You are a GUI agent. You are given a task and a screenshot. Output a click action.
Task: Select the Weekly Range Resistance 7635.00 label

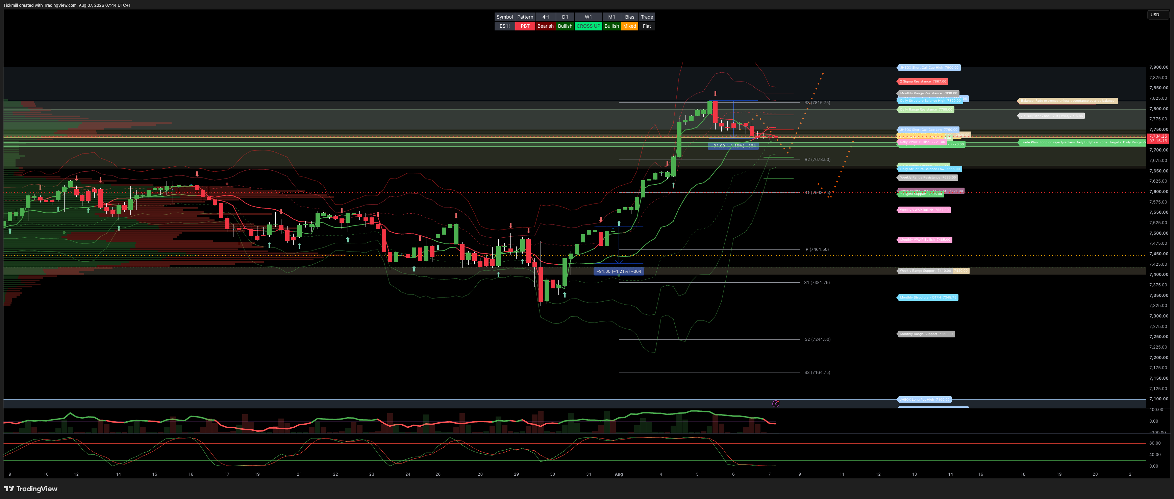[927, 177]
